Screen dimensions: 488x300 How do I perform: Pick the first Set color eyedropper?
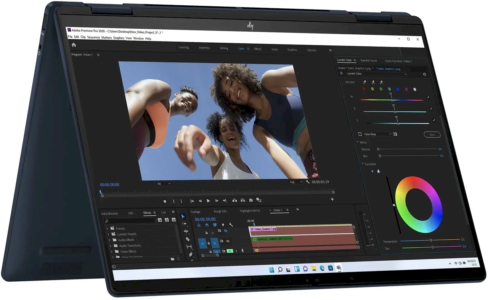364,82
